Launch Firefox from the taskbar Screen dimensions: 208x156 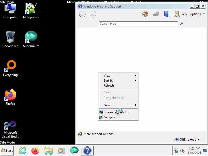click(x=35, y=151)
